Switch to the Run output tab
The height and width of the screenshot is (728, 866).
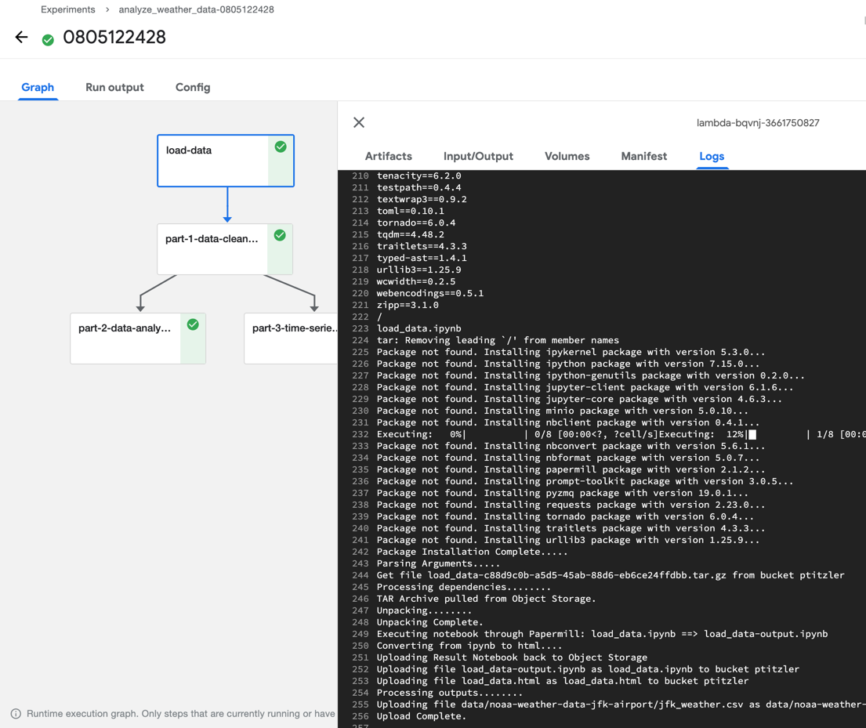[114, 87]
